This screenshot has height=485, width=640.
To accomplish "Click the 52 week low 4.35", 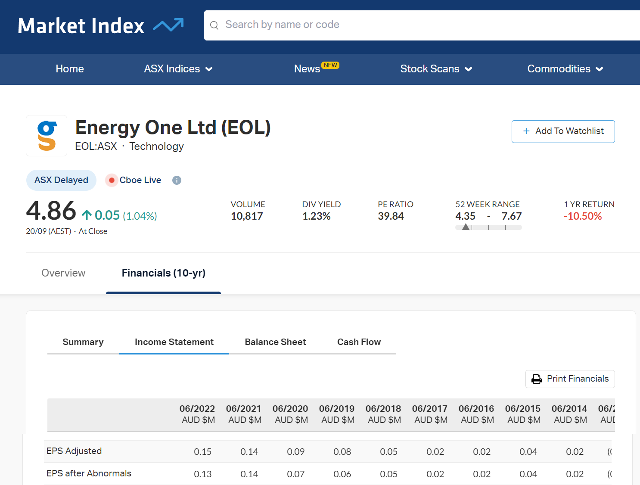I will pyautogui.click(x=466, y=216).
